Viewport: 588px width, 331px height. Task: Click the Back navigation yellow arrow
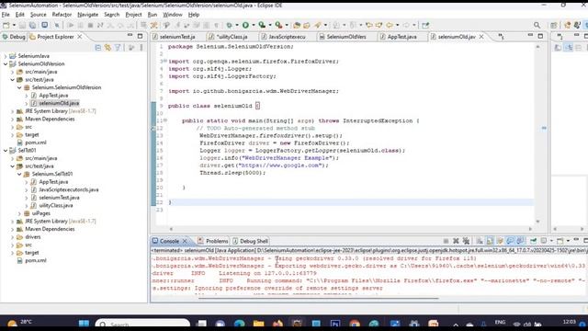390,25
